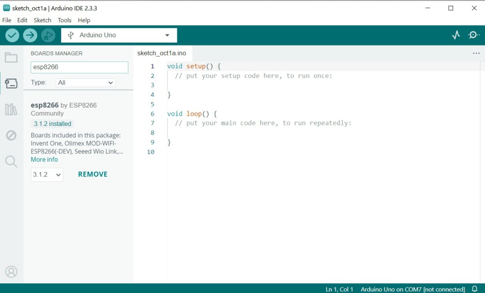Click the notifications bell in status bar
This screenshot has width=485, height=293.
[474, 289]
